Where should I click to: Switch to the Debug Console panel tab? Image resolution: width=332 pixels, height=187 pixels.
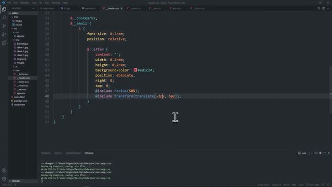[73, 153]
